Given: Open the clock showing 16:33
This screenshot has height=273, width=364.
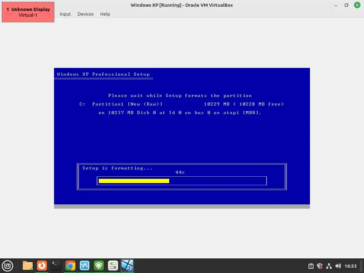Looking at the screenshot, I should click(350, 266).
